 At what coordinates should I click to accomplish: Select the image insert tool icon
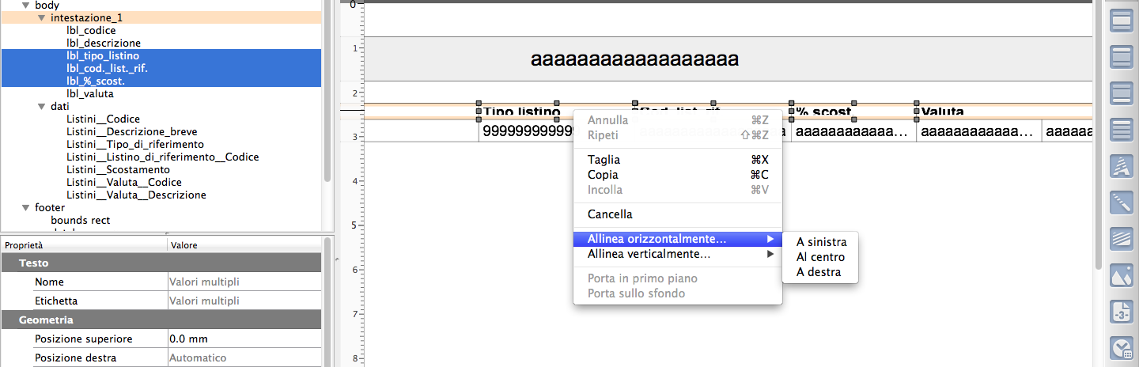tap(1122, 275)
